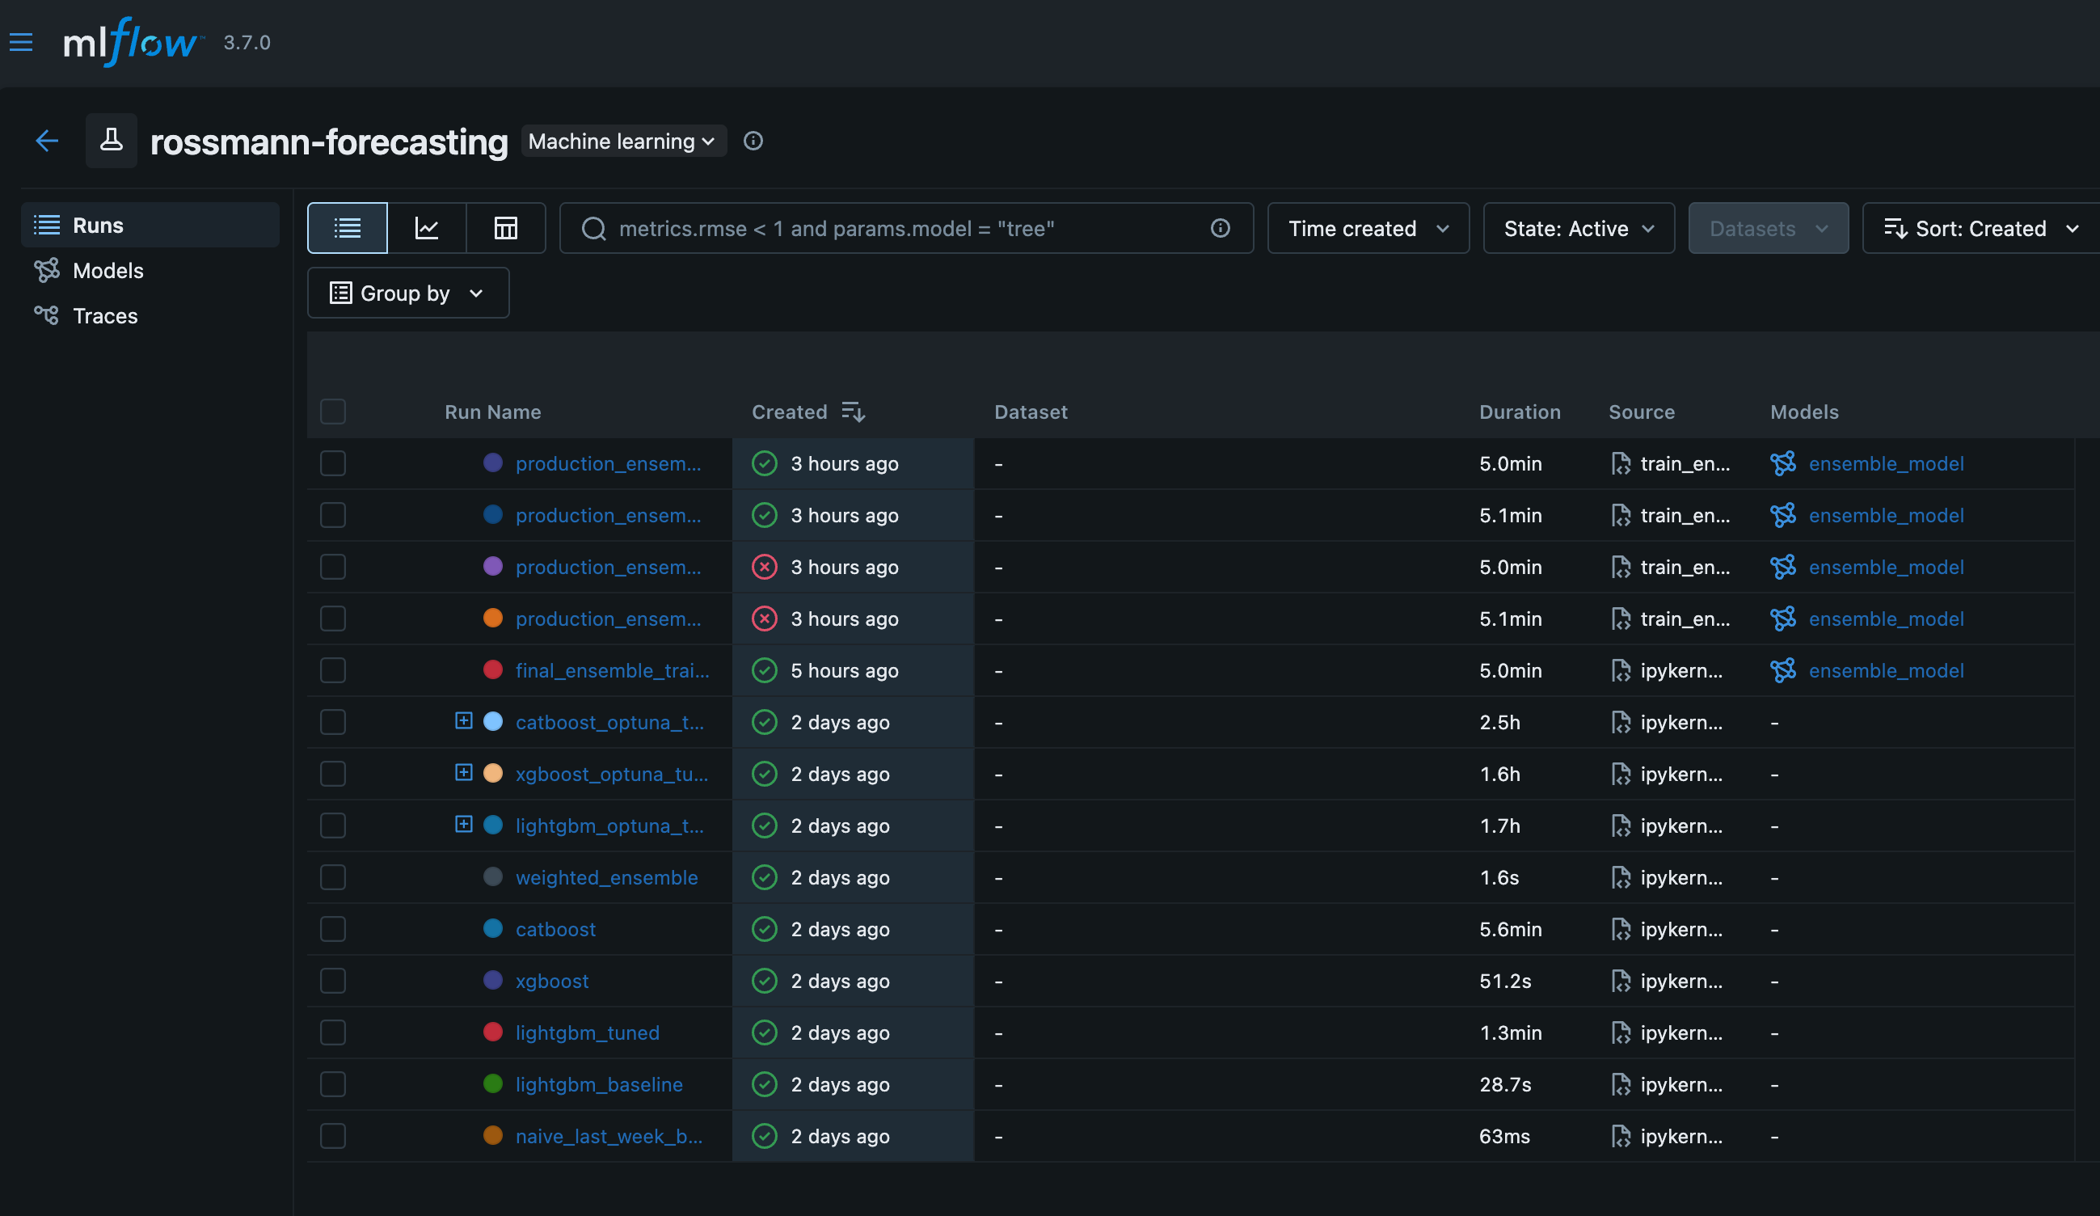Image resolution: width=2100 pixels, height=1216 pixels.
Task: Open the Time created filter dropdown
Action: (1368, 227)
